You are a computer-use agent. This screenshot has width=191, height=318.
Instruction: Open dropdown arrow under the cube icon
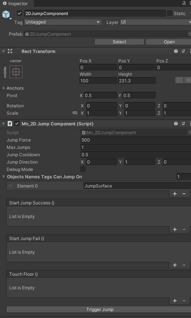[x=11, y=19]
